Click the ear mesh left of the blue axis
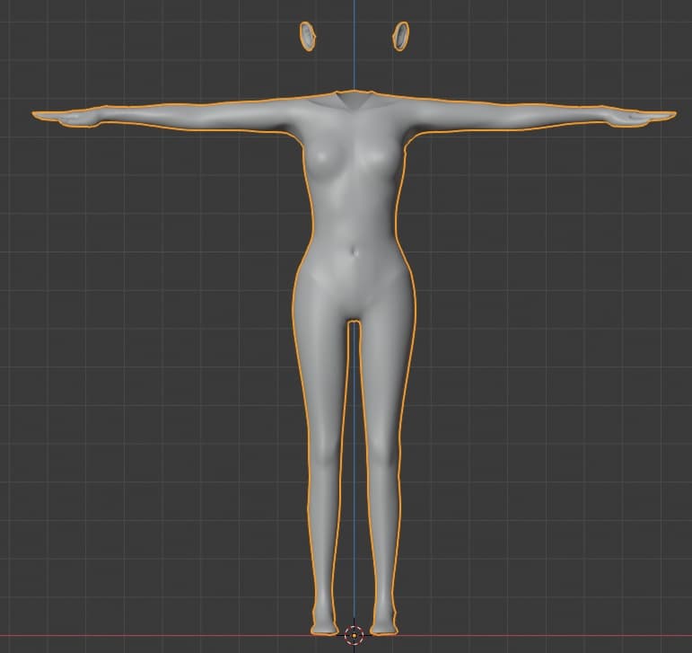 coord(309,36)
